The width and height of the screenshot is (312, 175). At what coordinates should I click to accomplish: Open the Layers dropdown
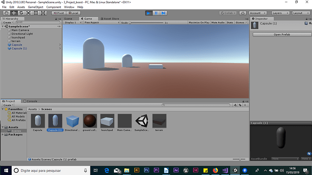[x=280, y=13]
